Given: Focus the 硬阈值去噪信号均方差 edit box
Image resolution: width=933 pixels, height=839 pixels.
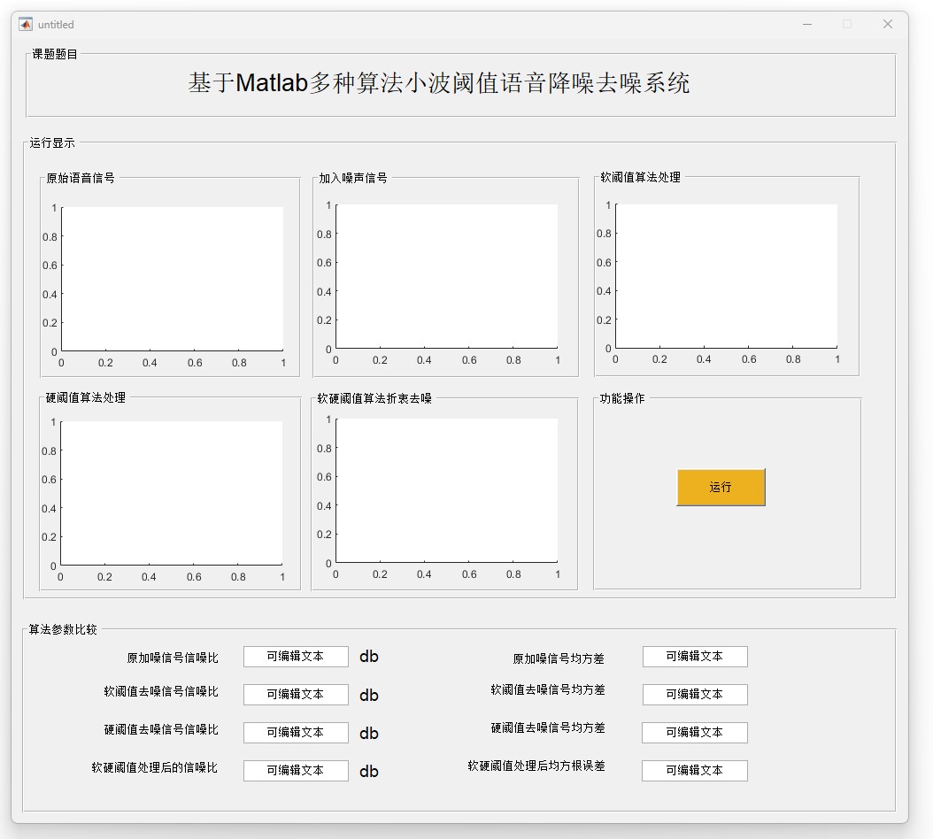Looking at the screenshot, I should click(x=694, y=733).
